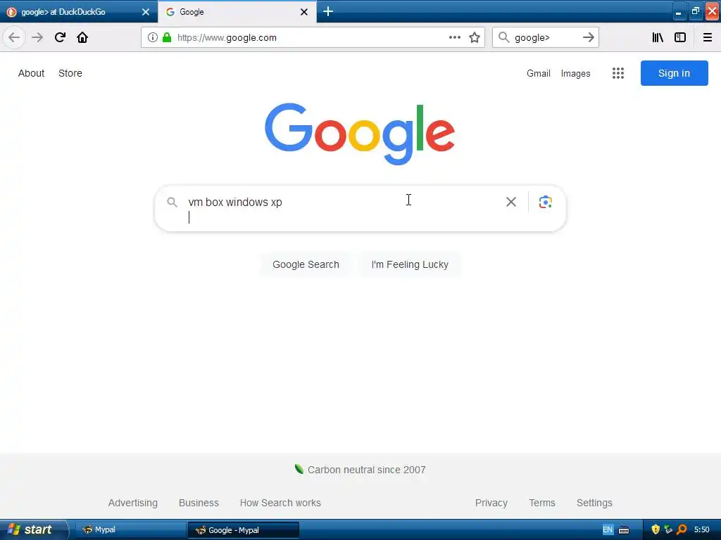Click the Google search magnifier icon
This screenshot has width=721, height=540.
pyautogui.click(x=172, y=202)
